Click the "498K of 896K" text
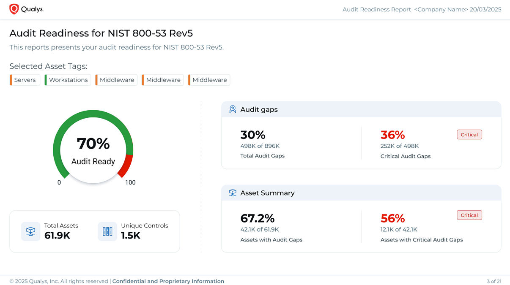 click(x=260, y=146)
